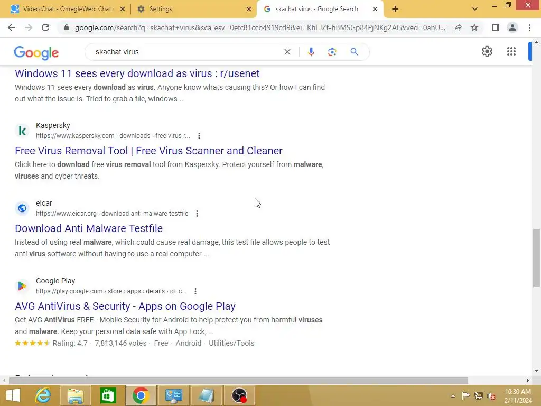Click the eicar.org URL breadcrumb
This screenshot has height=406, width=541.
click(112, 214)
